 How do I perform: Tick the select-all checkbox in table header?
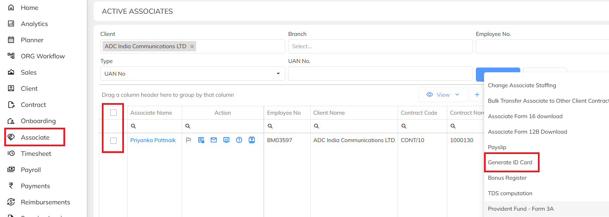coord(113,113)
